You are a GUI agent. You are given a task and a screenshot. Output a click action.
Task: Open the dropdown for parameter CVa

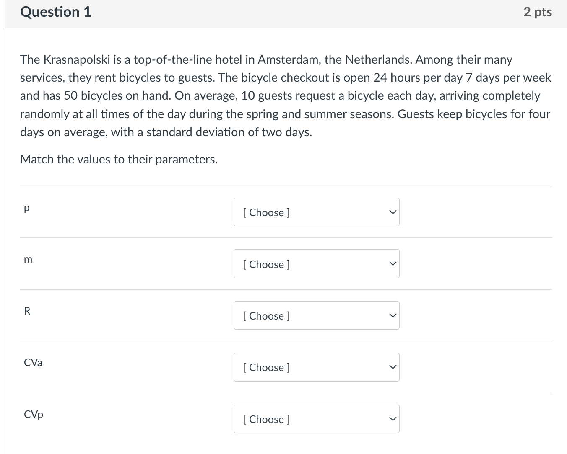[x=316, y=367]
